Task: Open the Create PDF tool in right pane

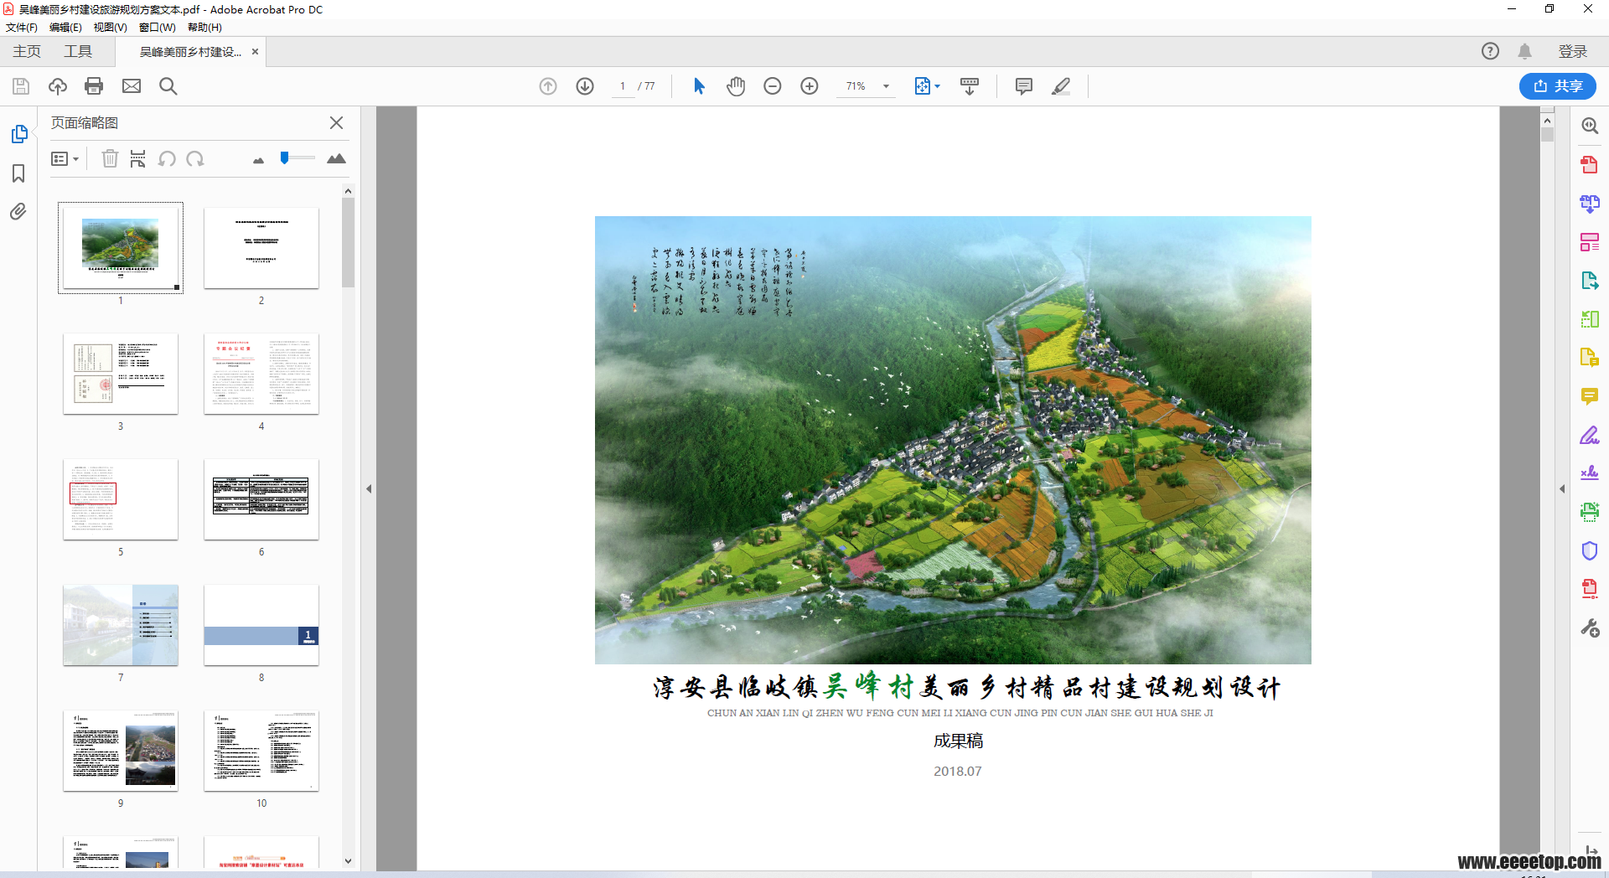Action: [1590, 165]
